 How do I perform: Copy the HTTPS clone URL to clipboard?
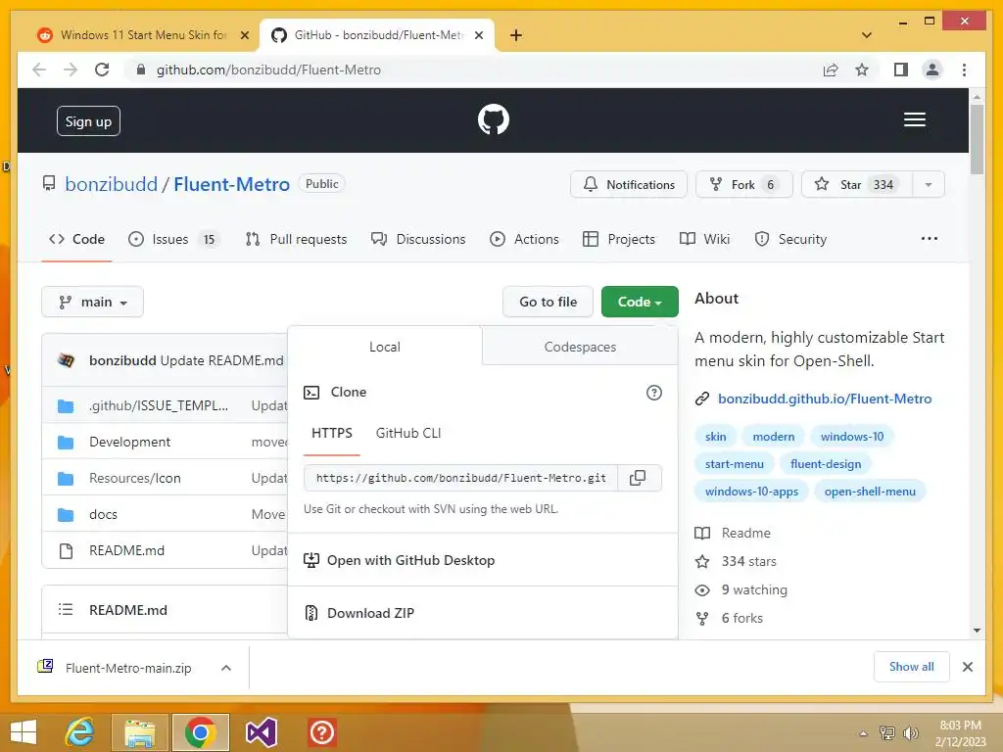click(x=638, y=478)
